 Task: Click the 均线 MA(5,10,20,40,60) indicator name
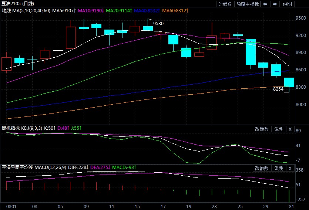click(26, 11)
